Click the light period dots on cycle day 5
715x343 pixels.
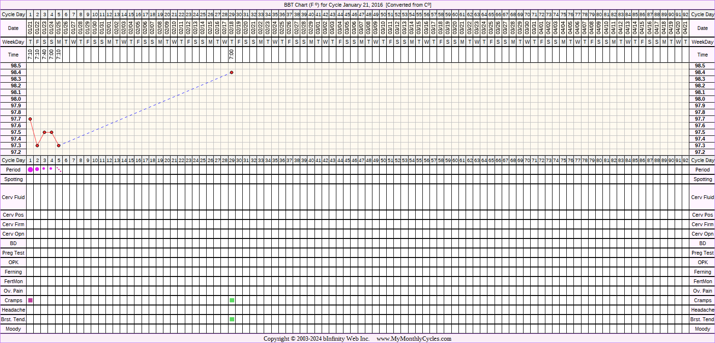(59, 169)
